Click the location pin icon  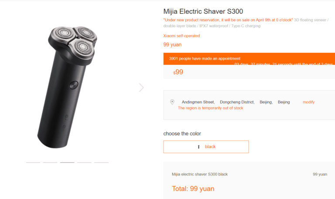[172, 102]
